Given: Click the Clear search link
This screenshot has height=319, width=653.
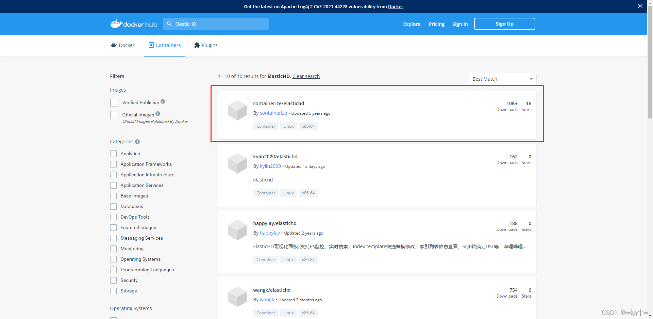Looking at the screenshot, I should 306,76.
